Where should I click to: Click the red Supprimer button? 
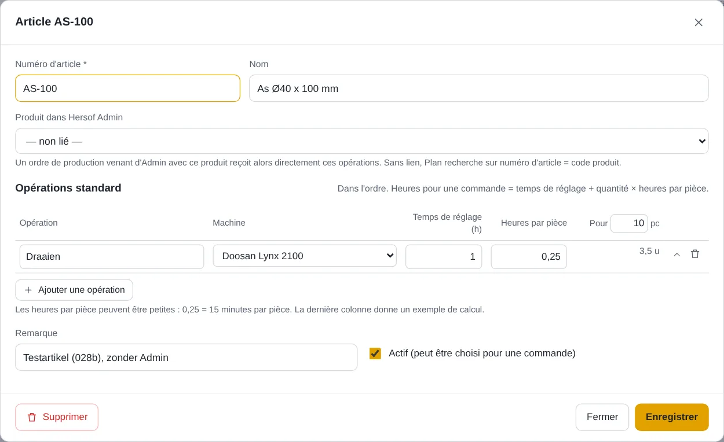point(57,417)
